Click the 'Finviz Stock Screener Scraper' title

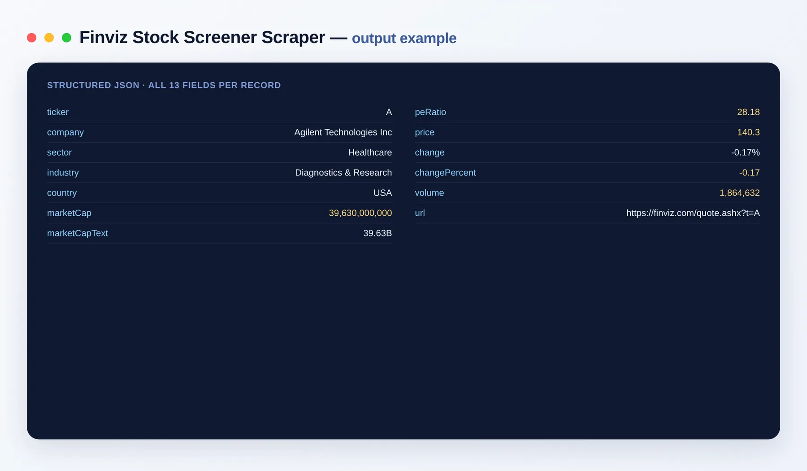click(202, 37)
